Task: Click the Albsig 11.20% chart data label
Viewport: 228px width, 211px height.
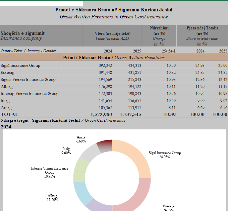Action: (53, 198)
